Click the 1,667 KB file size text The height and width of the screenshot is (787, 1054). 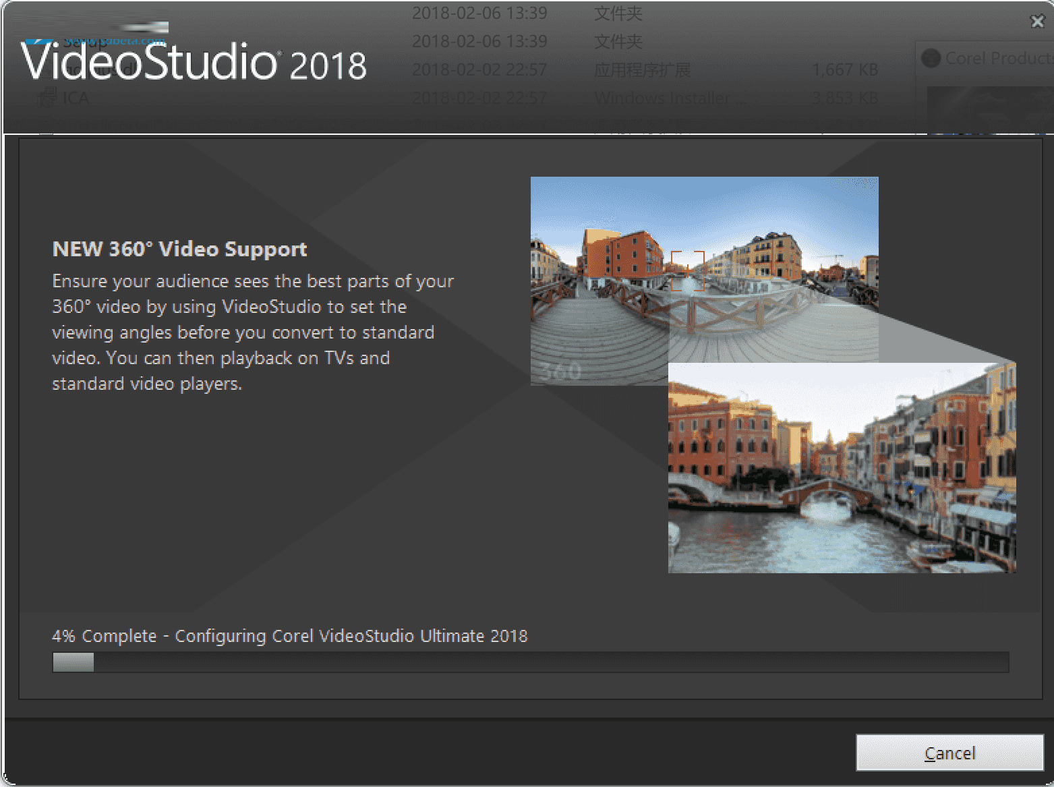844,70
